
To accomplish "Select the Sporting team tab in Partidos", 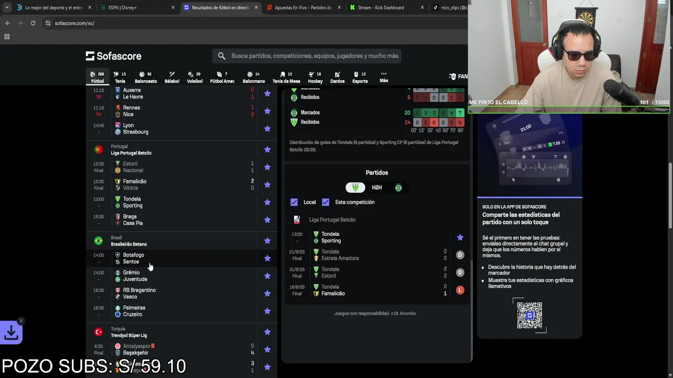I will click(399, 187).
